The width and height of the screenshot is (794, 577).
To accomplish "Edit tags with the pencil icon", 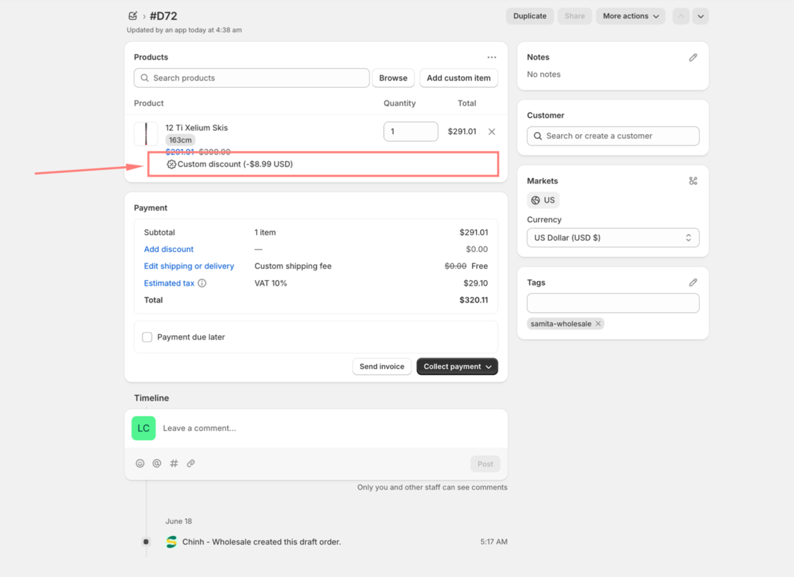I will 693,282.
